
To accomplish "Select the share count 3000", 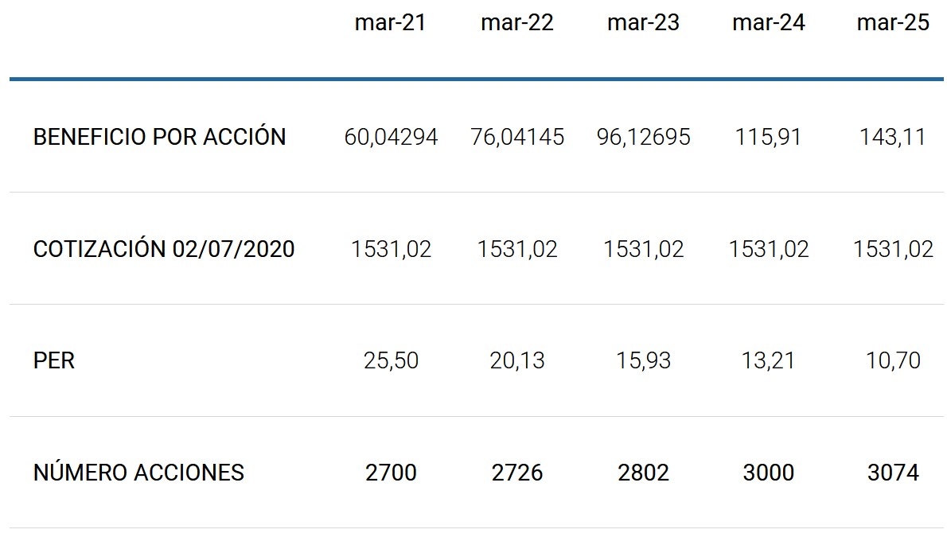I will click(768, 473).
